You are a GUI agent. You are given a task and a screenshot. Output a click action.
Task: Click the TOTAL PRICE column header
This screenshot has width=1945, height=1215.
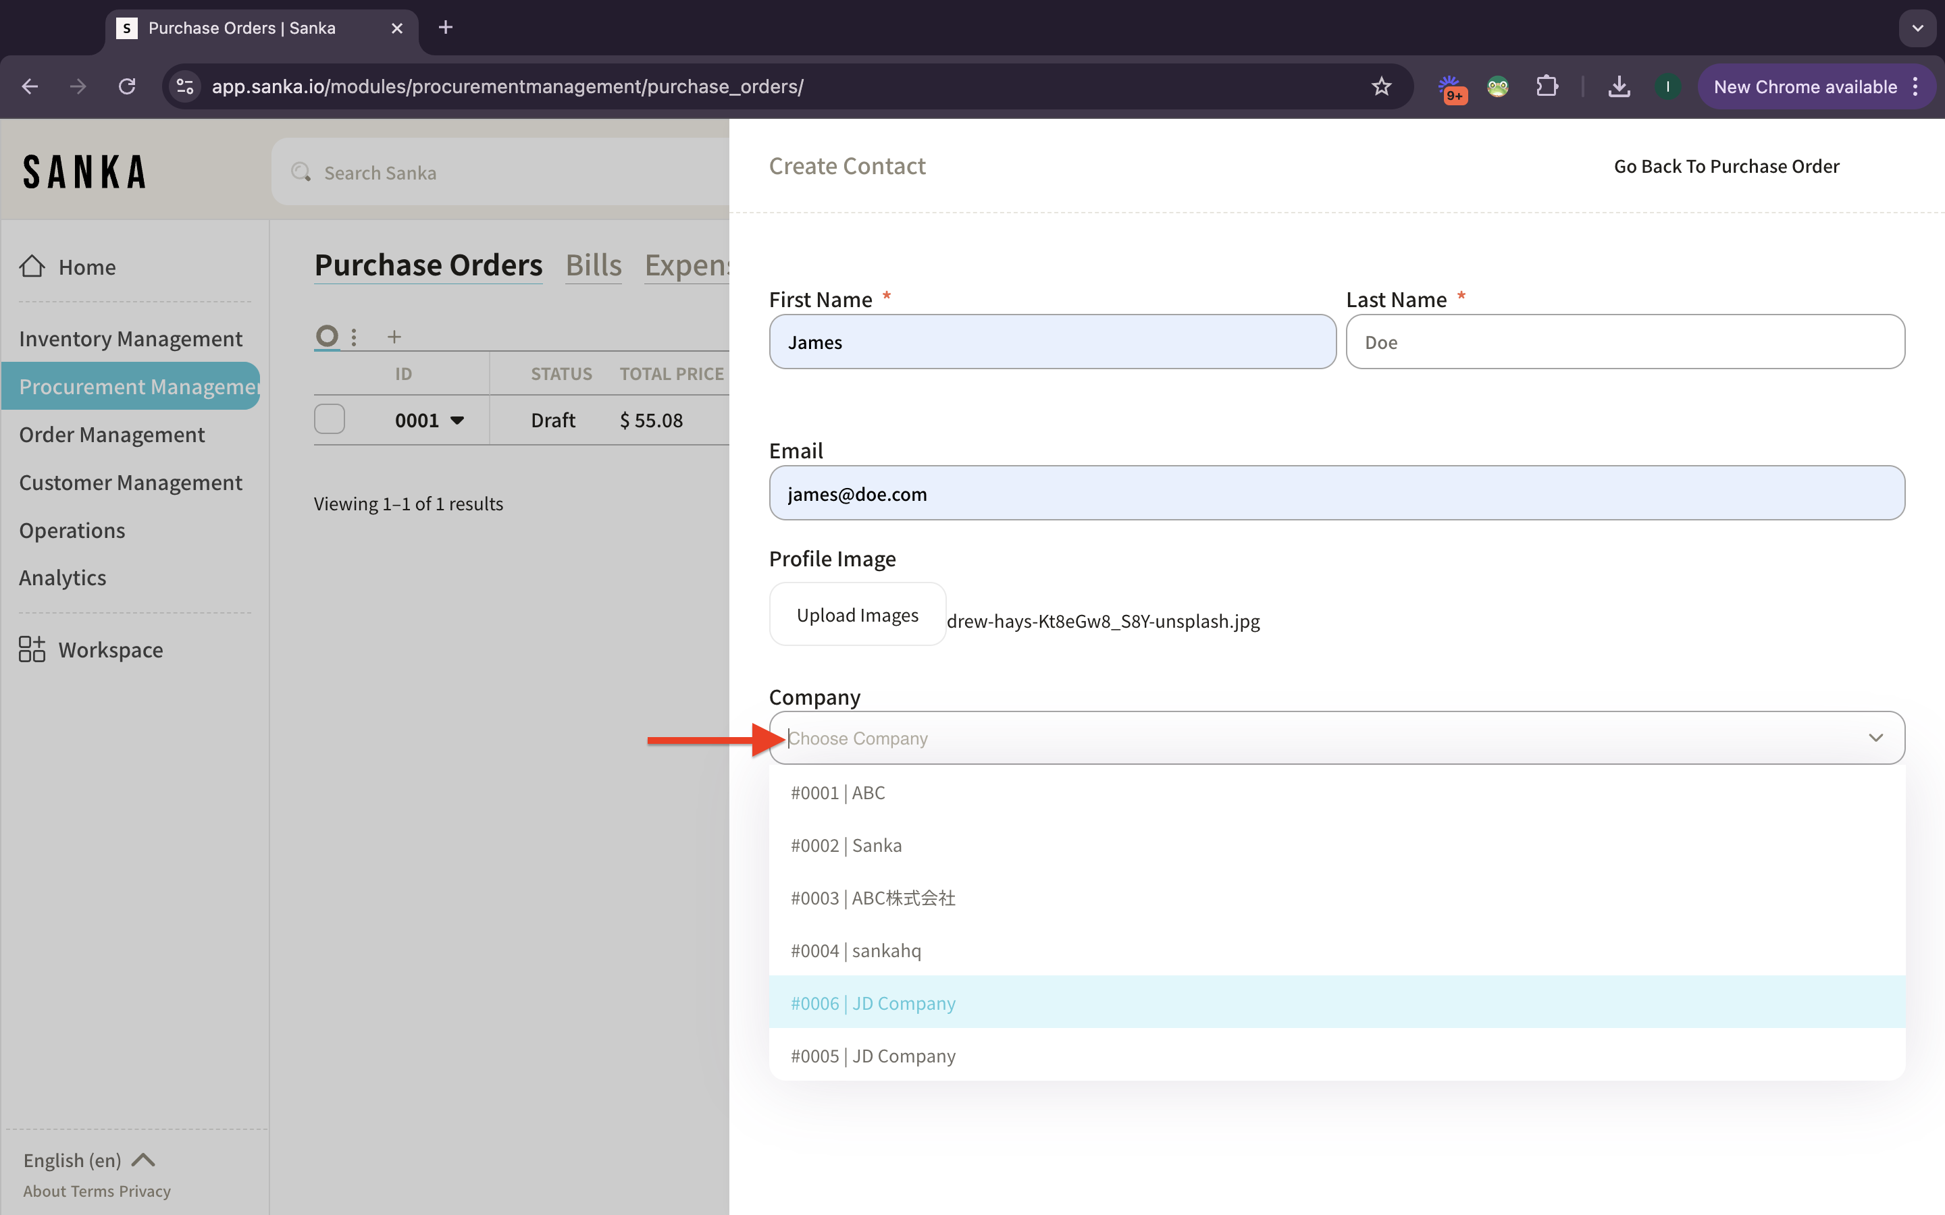pyautogui.click(x=672, y=374)
